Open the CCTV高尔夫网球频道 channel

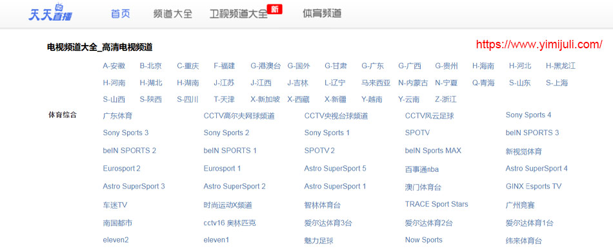point(239,116)
